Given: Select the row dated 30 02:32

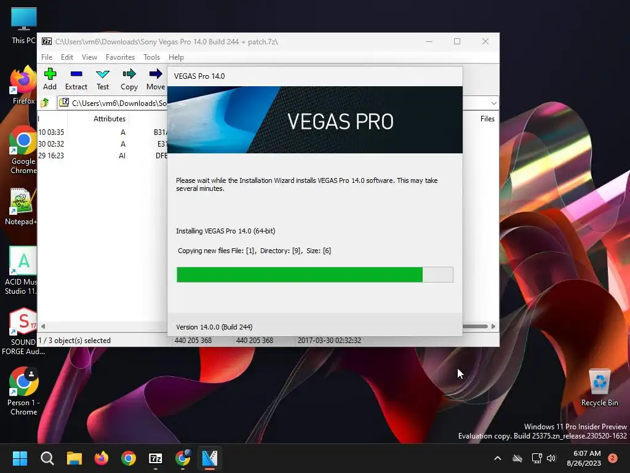Looking at the screenshot, I should (x=103, y=144).
